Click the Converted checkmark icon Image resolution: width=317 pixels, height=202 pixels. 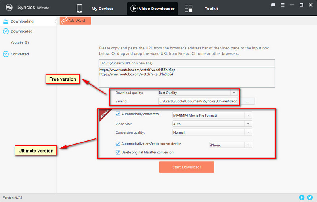coord(6,54)
